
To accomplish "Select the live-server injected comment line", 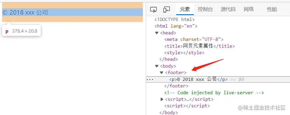I will coord(214,92).
